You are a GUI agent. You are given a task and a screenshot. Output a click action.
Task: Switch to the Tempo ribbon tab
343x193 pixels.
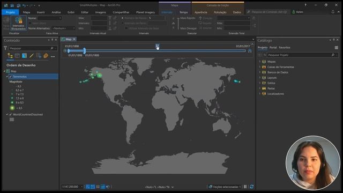183,12
